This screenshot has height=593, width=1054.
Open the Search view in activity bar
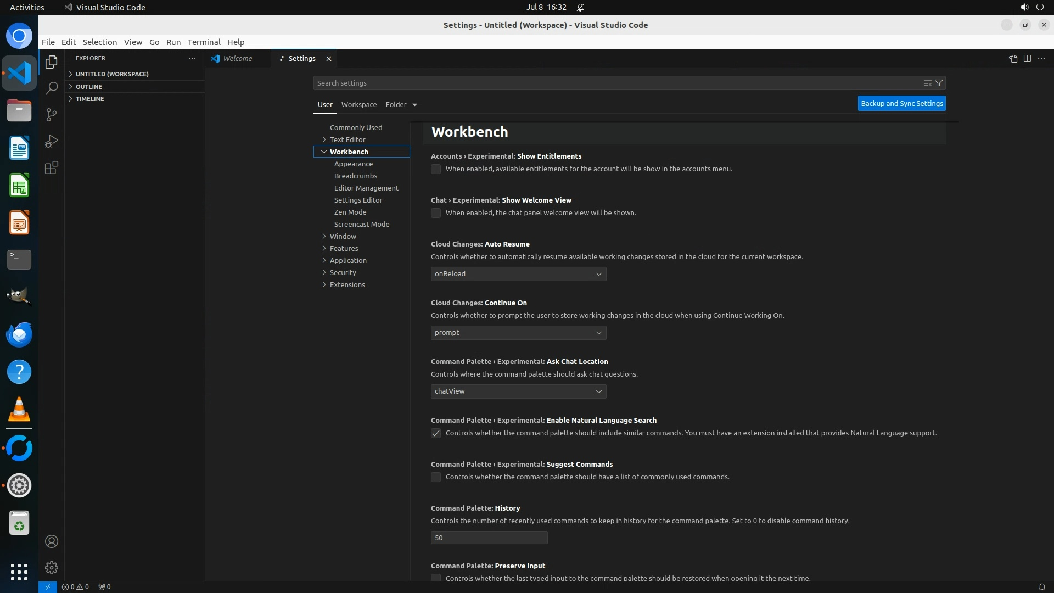coord(52,88)
